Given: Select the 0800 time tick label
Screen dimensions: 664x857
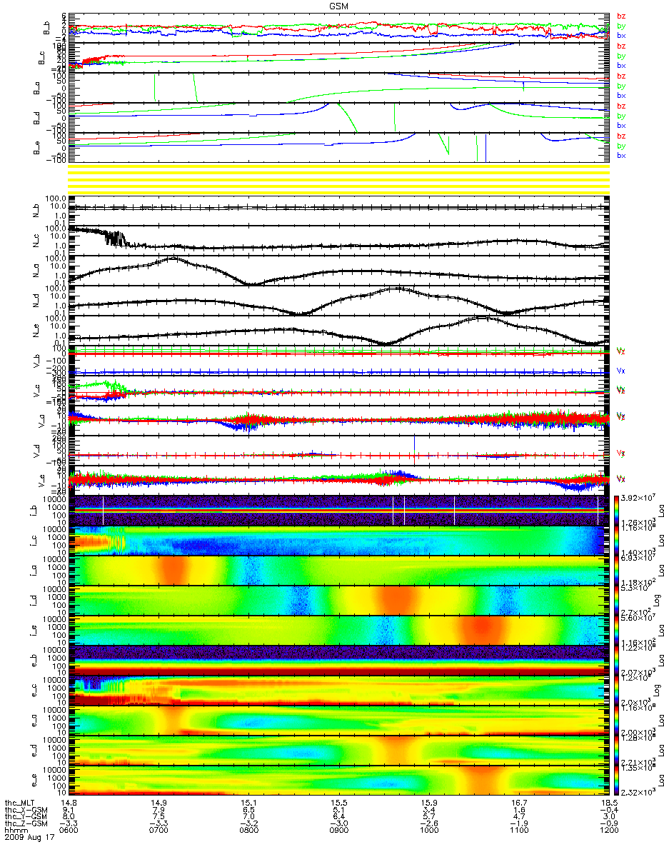Looking at the screenshot, I should 251,831.
